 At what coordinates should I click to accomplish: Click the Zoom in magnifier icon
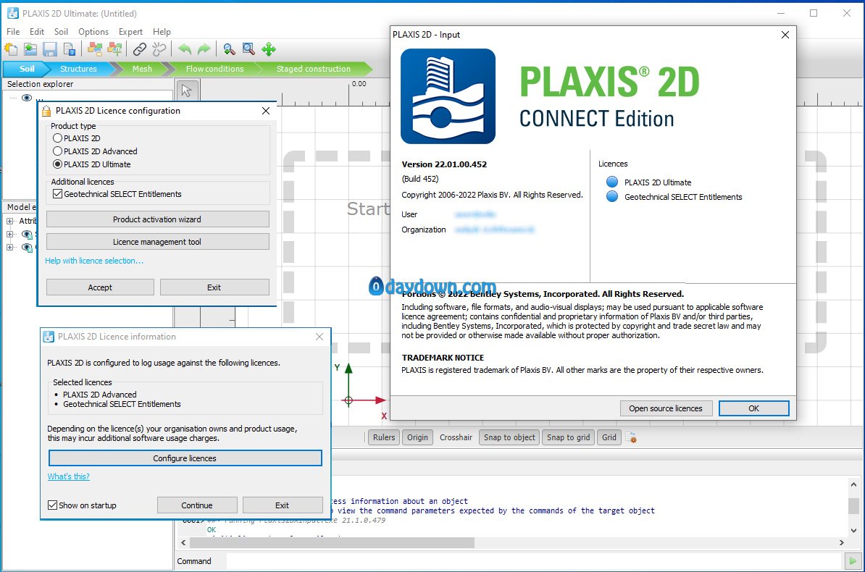click(x=230, y=49)
